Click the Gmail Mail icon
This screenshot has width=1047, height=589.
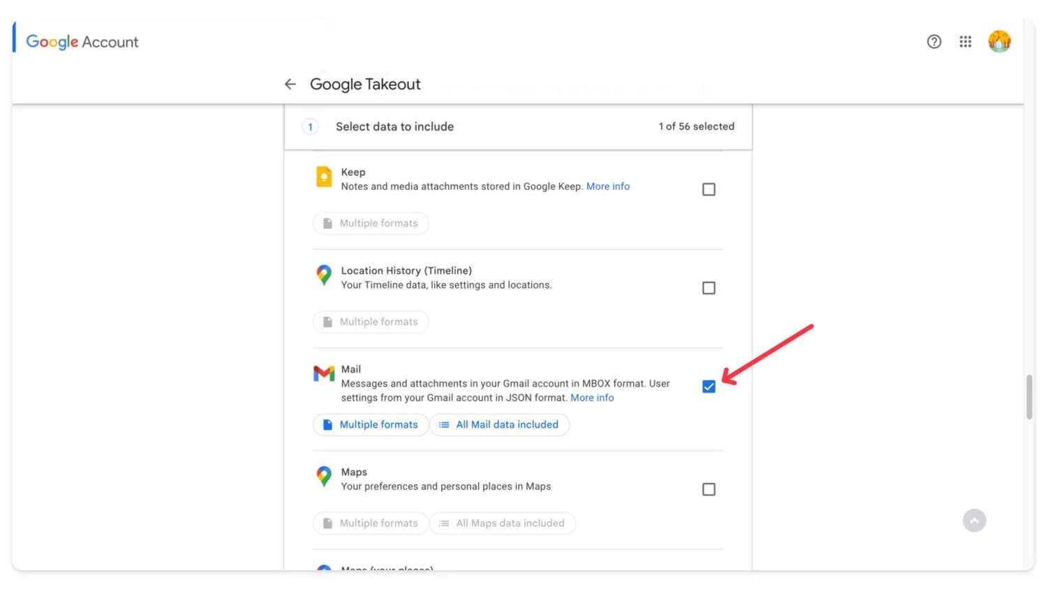pyautogui.click(x=324, y=373)
